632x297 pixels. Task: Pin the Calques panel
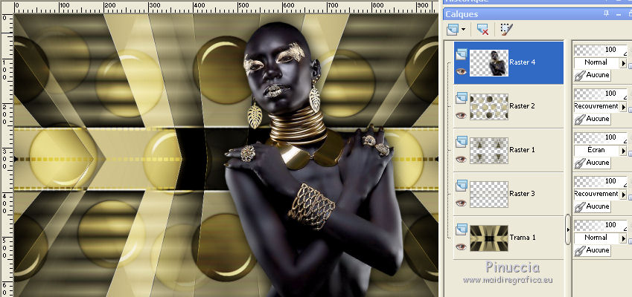[x=606, y=14]
